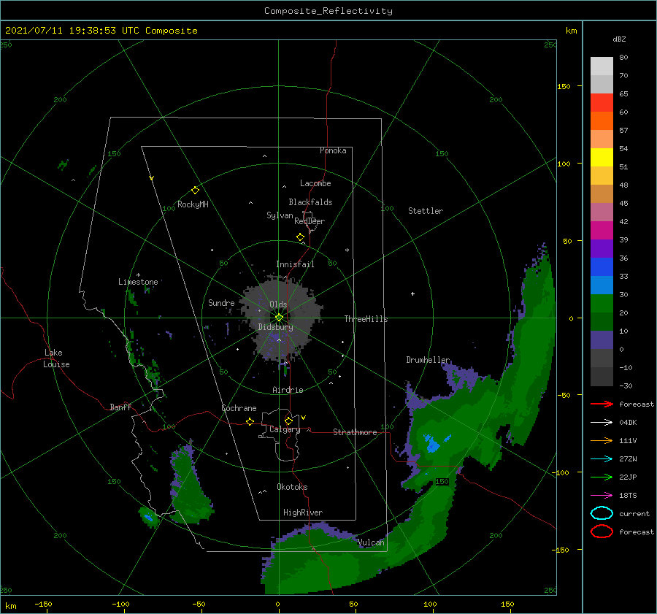Click the Stettler city label

[x=426, y=211]
